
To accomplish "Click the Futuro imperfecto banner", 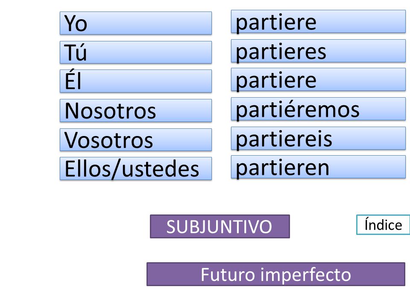I will click(276, 274).
